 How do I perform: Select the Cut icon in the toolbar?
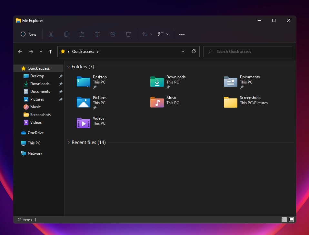point(51,34)
